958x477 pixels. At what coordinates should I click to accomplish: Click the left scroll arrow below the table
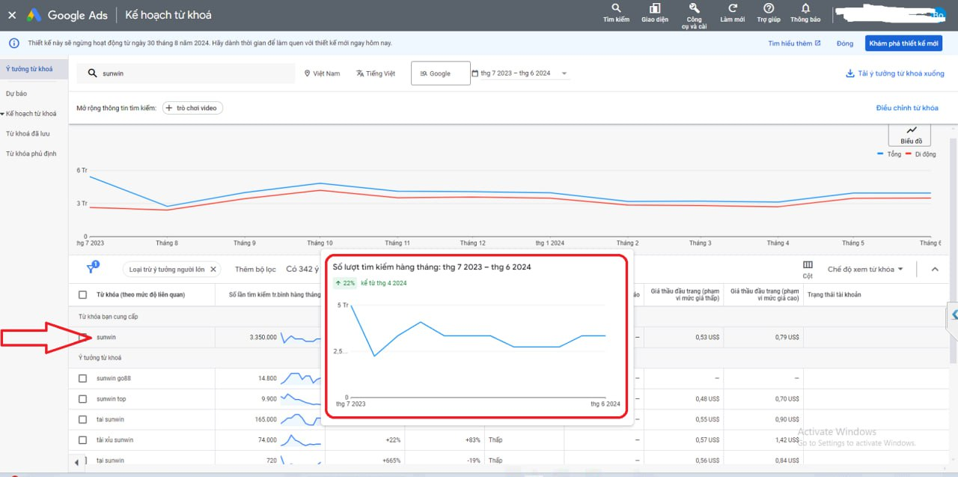(76, 463)
